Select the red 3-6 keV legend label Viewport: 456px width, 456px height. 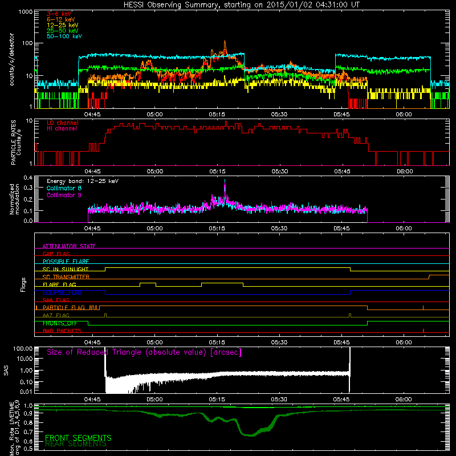coord(59,14)
